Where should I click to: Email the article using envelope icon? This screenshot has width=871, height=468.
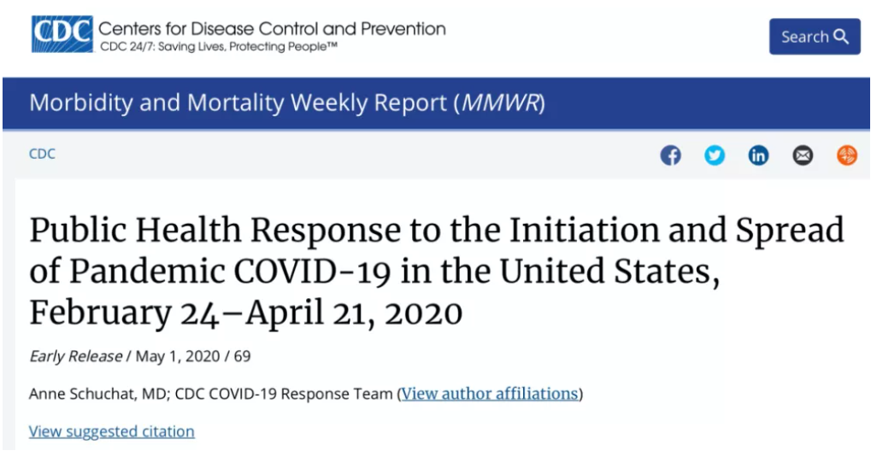(x=803, y=155)
